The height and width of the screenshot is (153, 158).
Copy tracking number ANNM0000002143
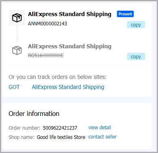[136, 25]
